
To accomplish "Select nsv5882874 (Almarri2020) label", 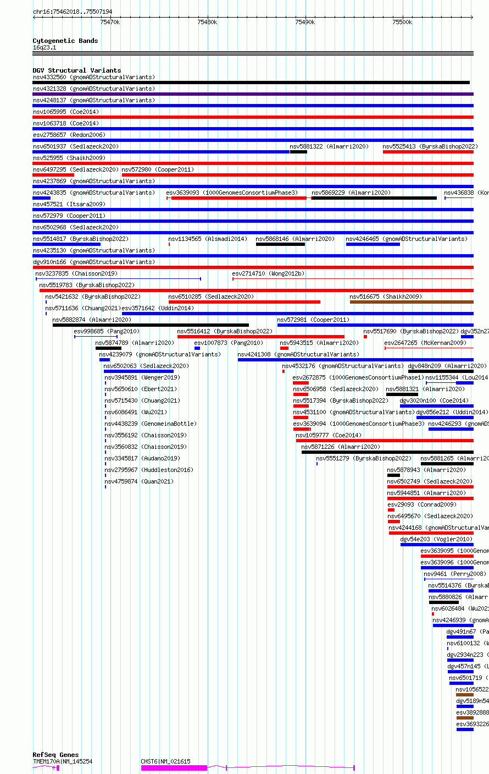I will pyautogui.click(x=92, y=320).
